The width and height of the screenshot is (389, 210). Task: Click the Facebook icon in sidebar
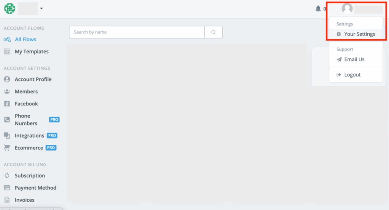click(x=7, y=103)
